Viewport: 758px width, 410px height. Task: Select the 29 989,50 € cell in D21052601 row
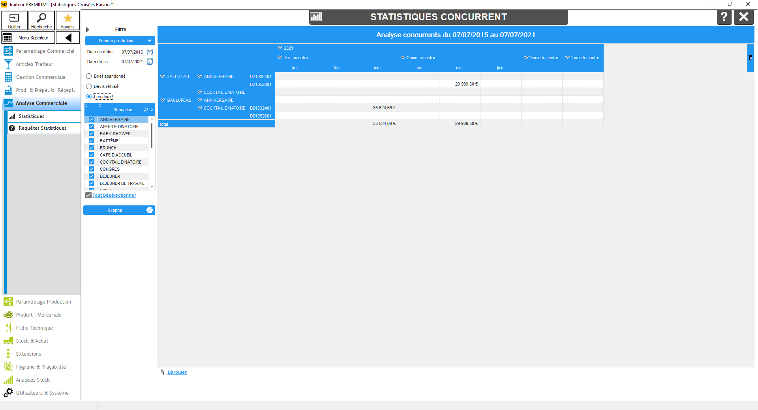460,84
